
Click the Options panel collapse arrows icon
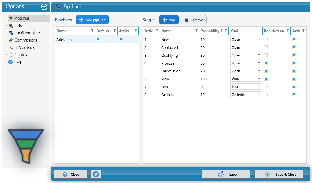(44, 7)
